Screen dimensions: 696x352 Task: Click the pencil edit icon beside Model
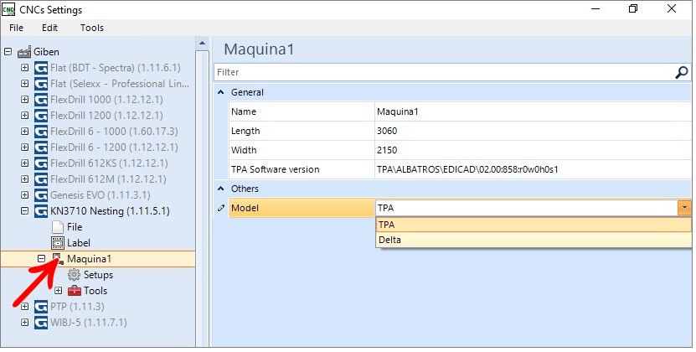pyautogui.click(x=221, y=208)
